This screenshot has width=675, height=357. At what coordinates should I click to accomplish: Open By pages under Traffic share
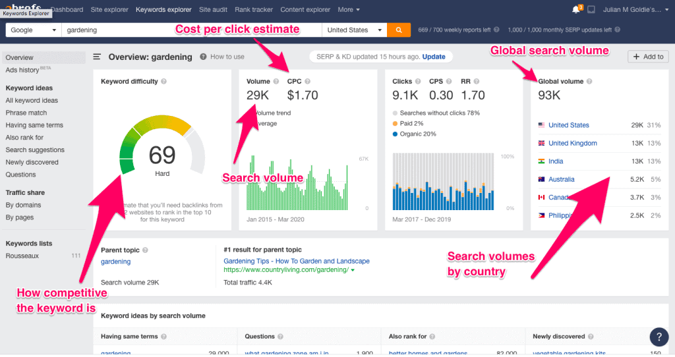[x=19, y=217]
